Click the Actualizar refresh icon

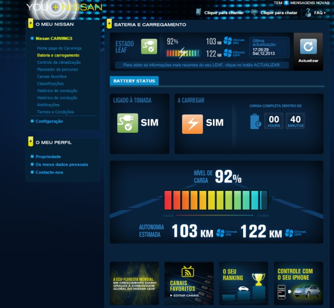pos(308,47)
